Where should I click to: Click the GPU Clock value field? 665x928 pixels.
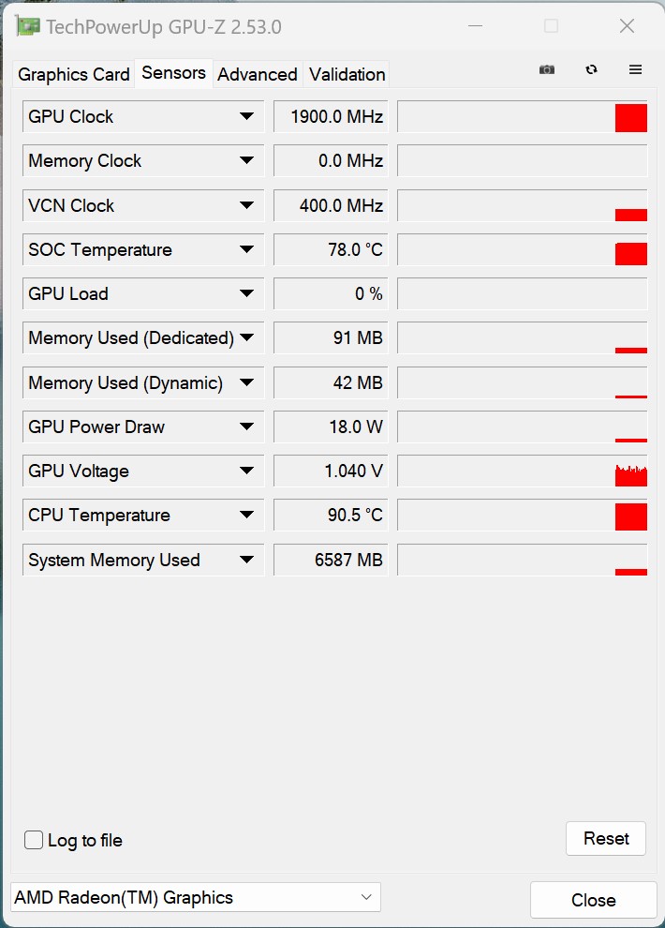coord(331,116)
